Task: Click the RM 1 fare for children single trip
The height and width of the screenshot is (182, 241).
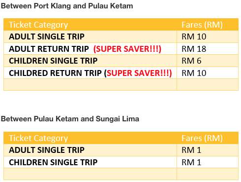Action: point(191,162)
